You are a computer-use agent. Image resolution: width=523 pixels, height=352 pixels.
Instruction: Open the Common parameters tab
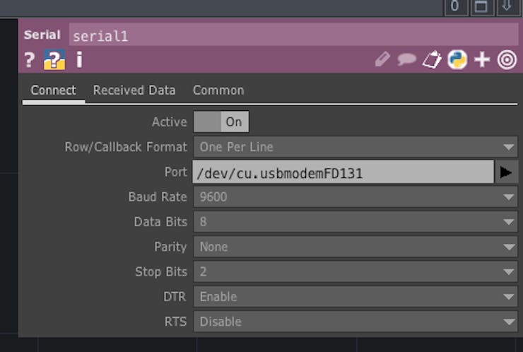(218, 90)
